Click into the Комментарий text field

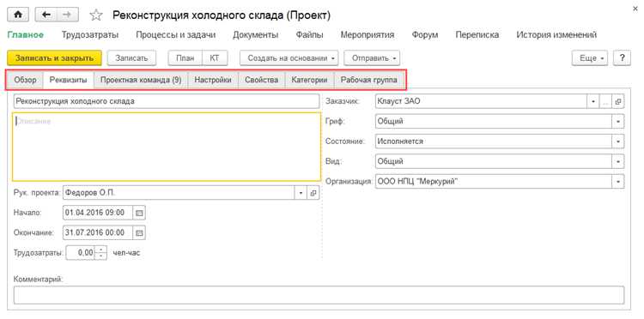[x=319, y=295]
